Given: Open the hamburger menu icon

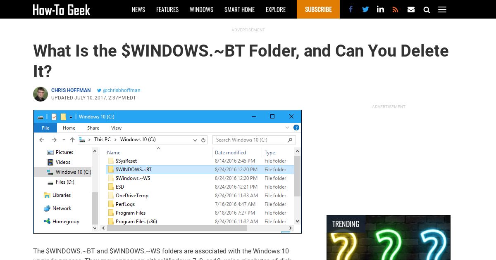Looking at the screenshot, I should [x=442, y=9].
